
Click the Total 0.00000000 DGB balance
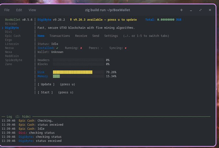163,20
